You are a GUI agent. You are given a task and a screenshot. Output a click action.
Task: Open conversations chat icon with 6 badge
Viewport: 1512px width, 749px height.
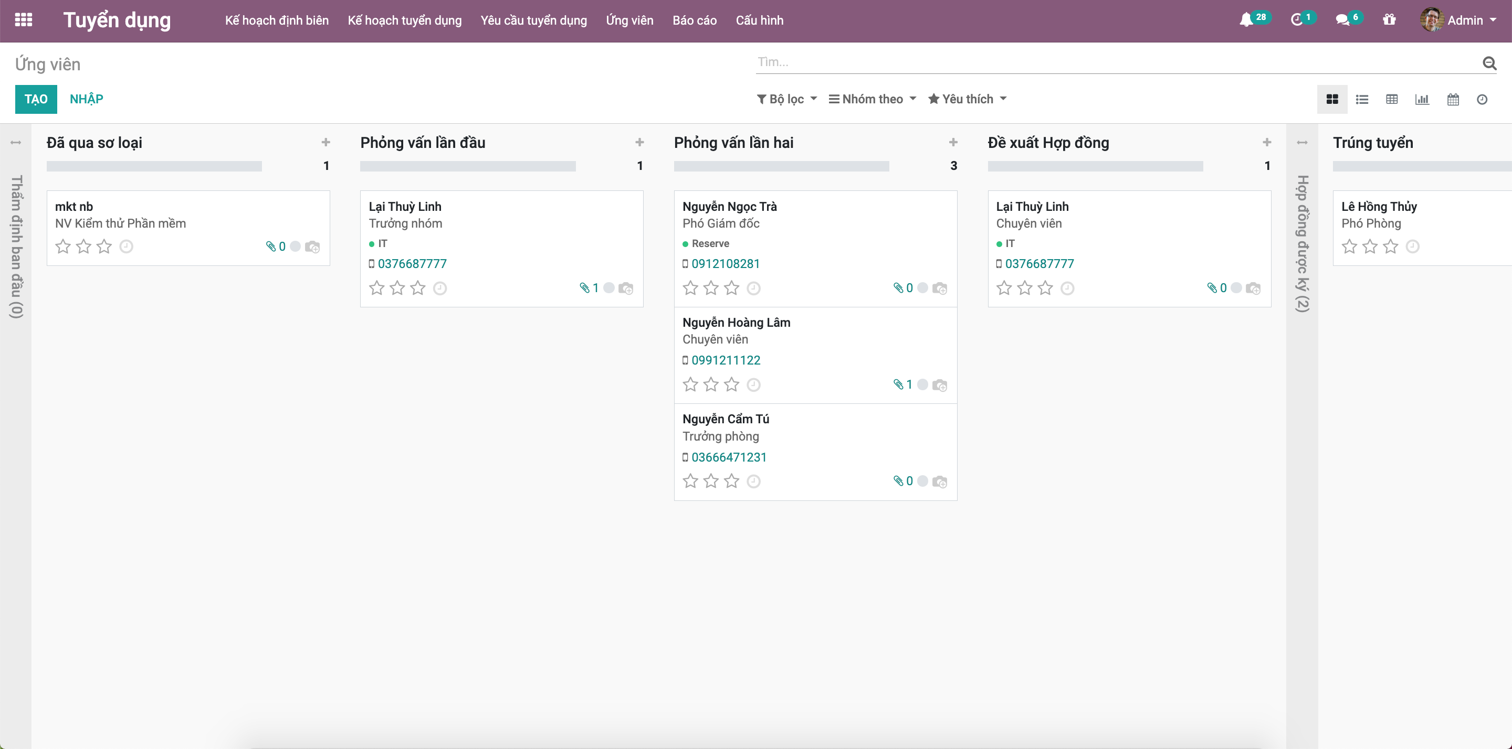(x=1342, y=20)
